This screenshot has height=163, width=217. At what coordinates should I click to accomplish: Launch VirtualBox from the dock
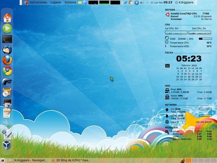7,145
